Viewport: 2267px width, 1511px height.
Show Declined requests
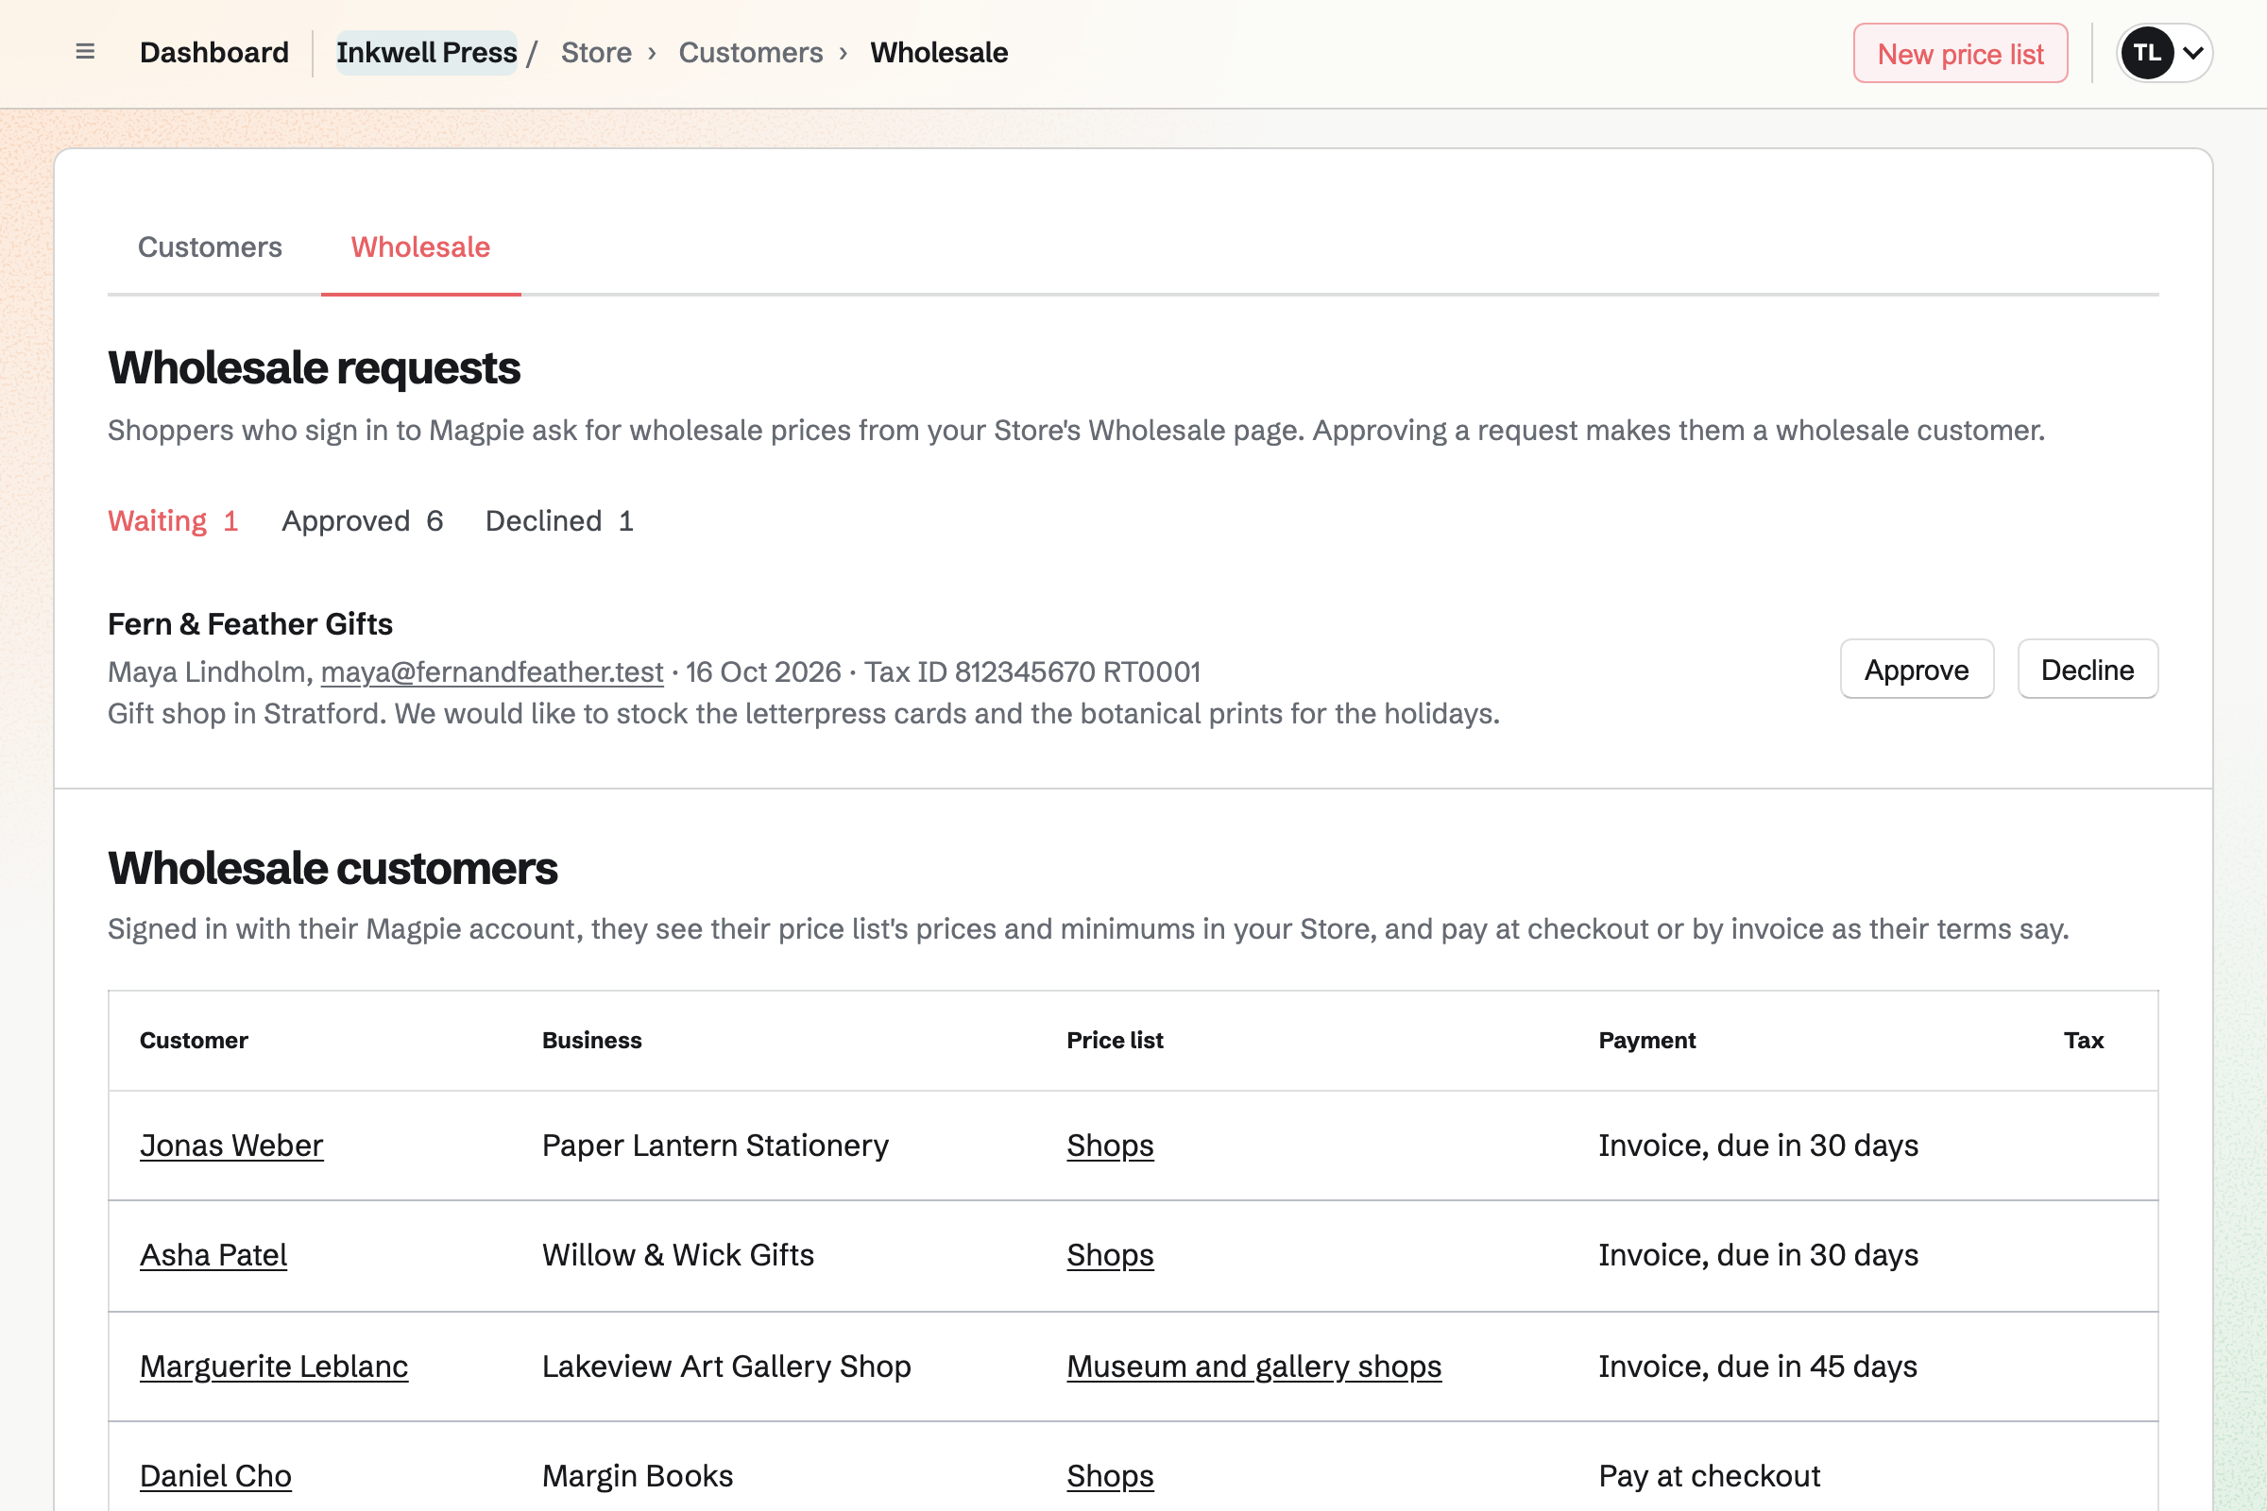pyautogui.click(x=559, y=521)
